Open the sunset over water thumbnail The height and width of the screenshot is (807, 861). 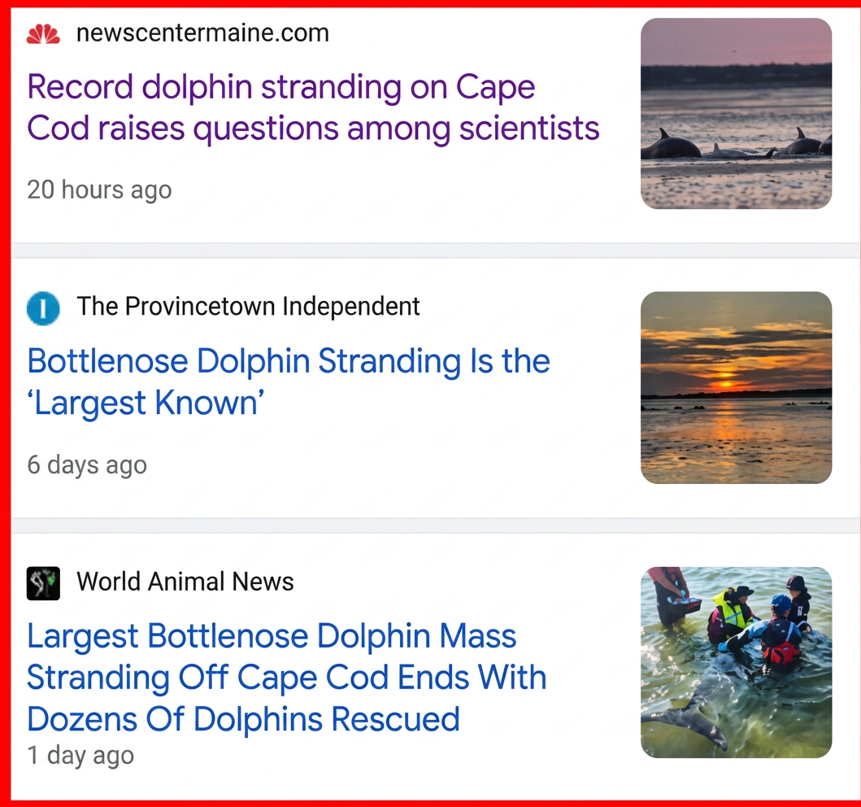736,387
